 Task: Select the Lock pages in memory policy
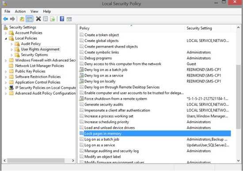tap(155, 134)
